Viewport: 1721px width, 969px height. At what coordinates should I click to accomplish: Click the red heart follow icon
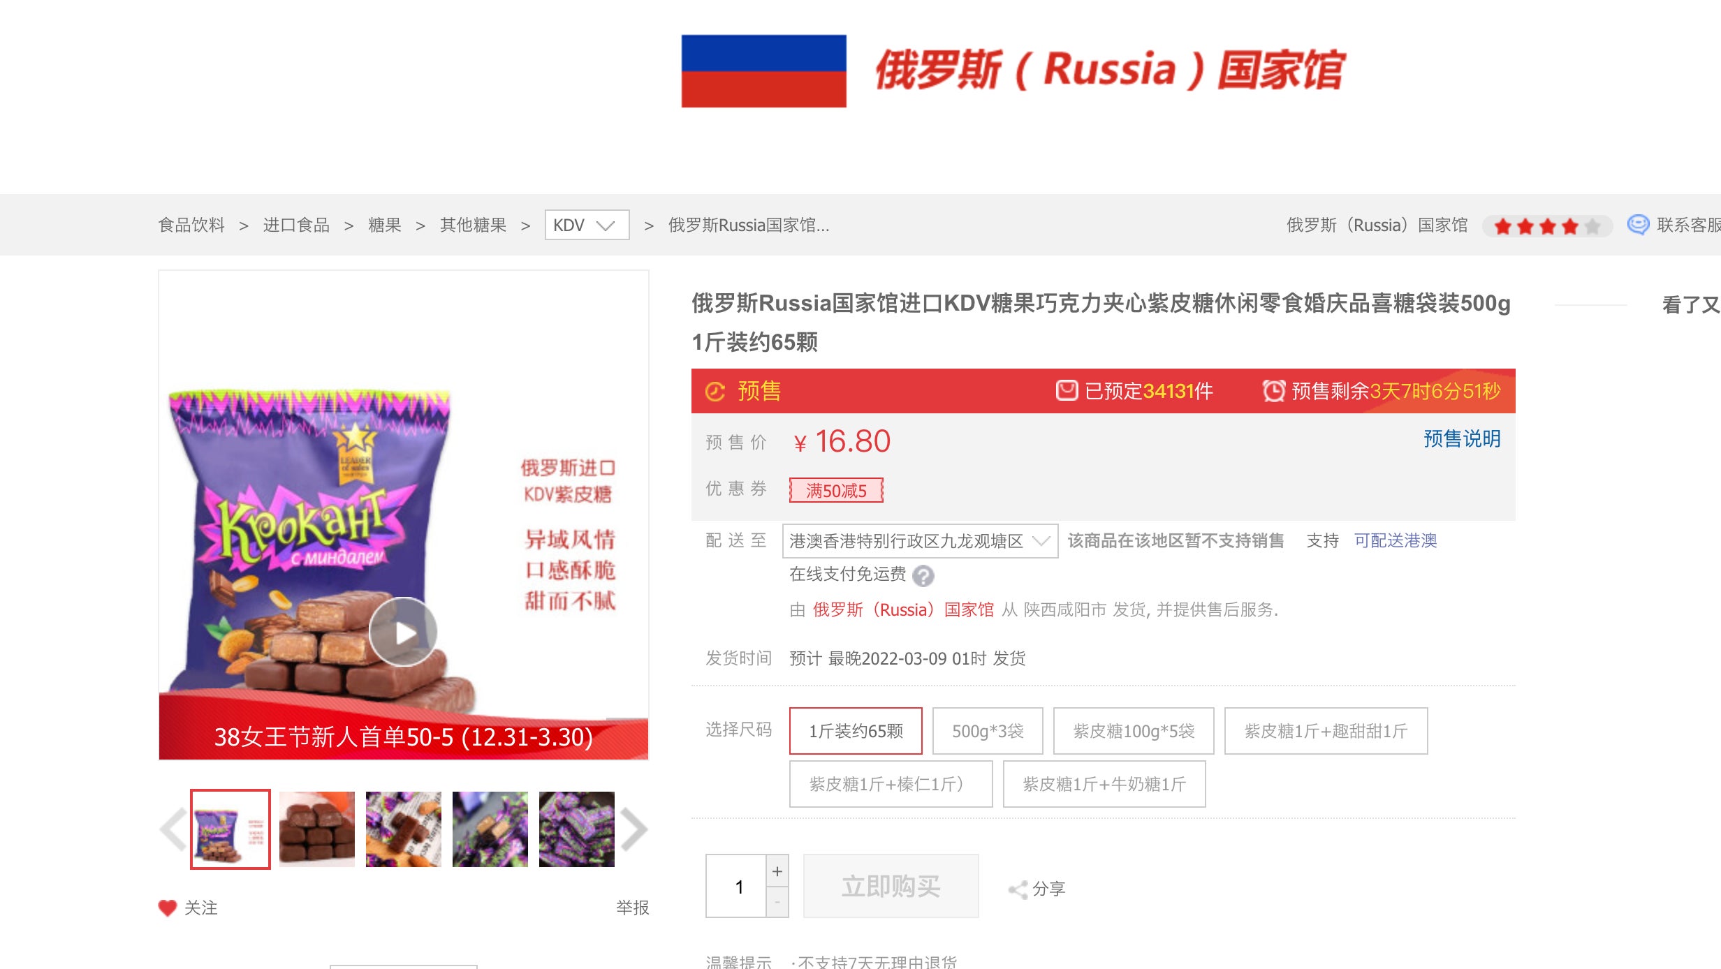pos(168,908)
